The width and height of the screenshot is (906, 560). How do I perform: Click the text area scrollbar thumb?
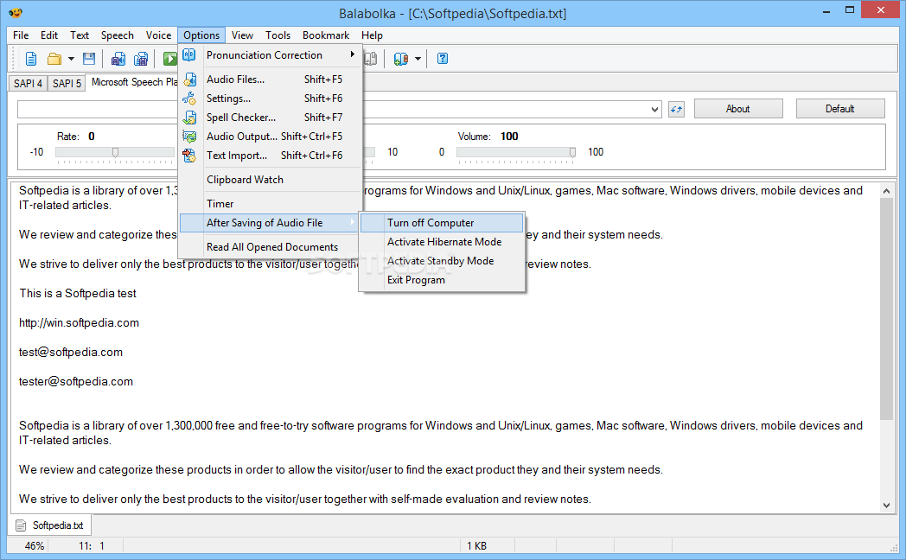click(x=886, y=309)
